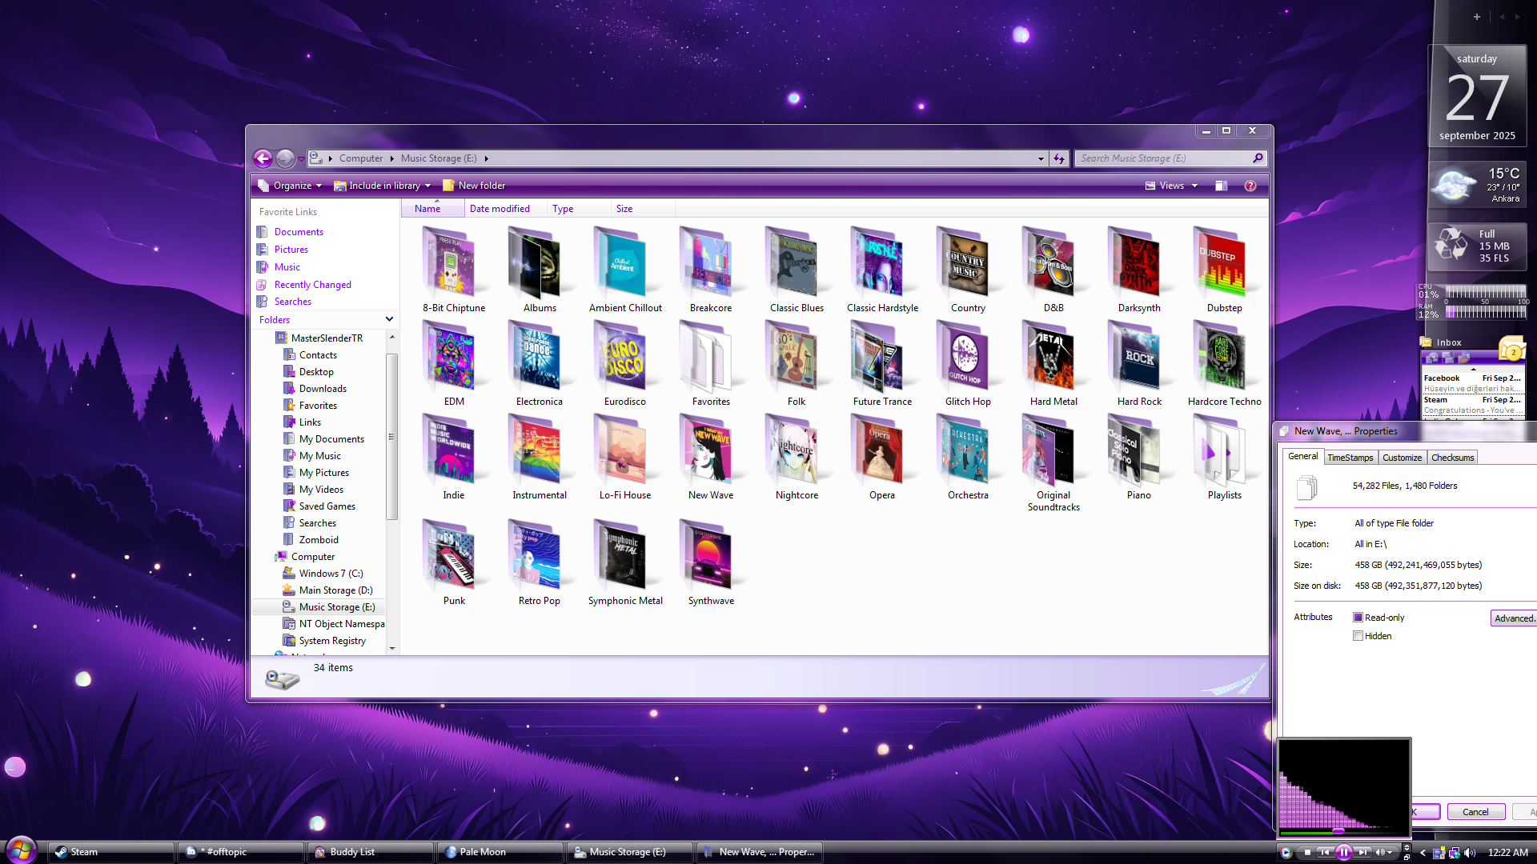Toggle the Hidden attribute checkbox
The height and width of the screenshot is (864, 1537).
1358,636
